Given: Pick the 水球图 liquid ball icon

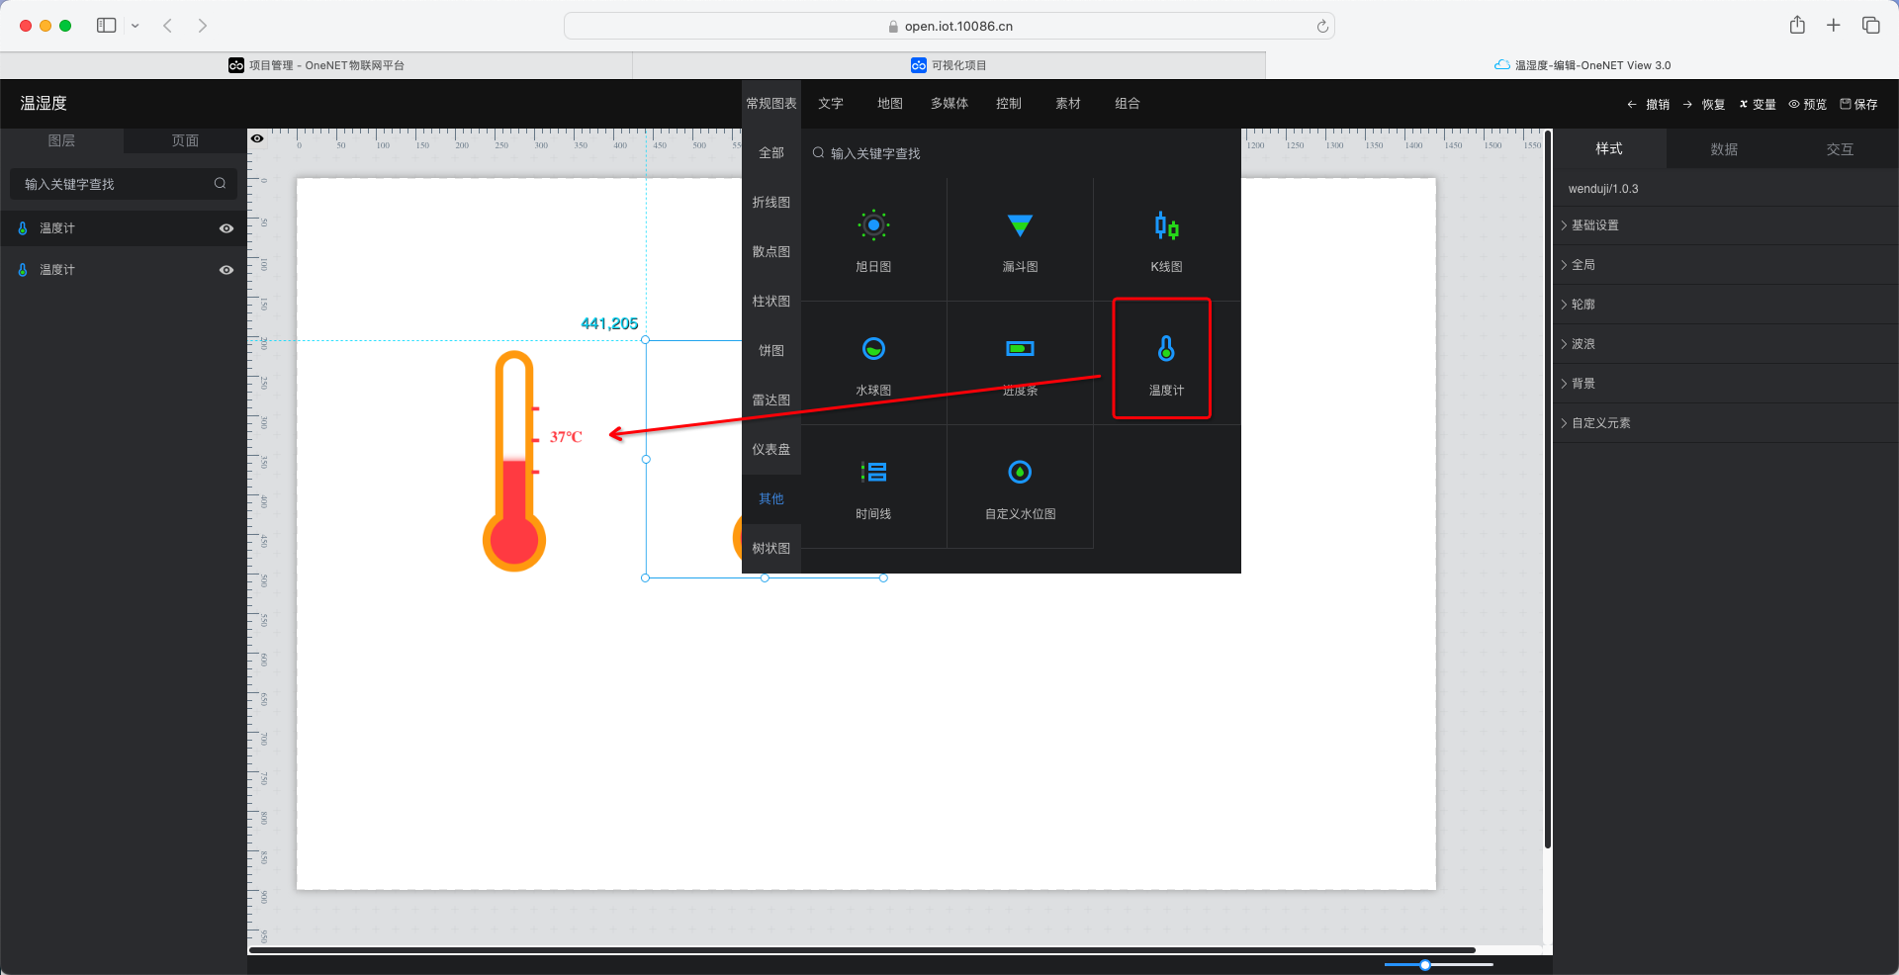Looking at the screenshot, I should pos(873,349).
